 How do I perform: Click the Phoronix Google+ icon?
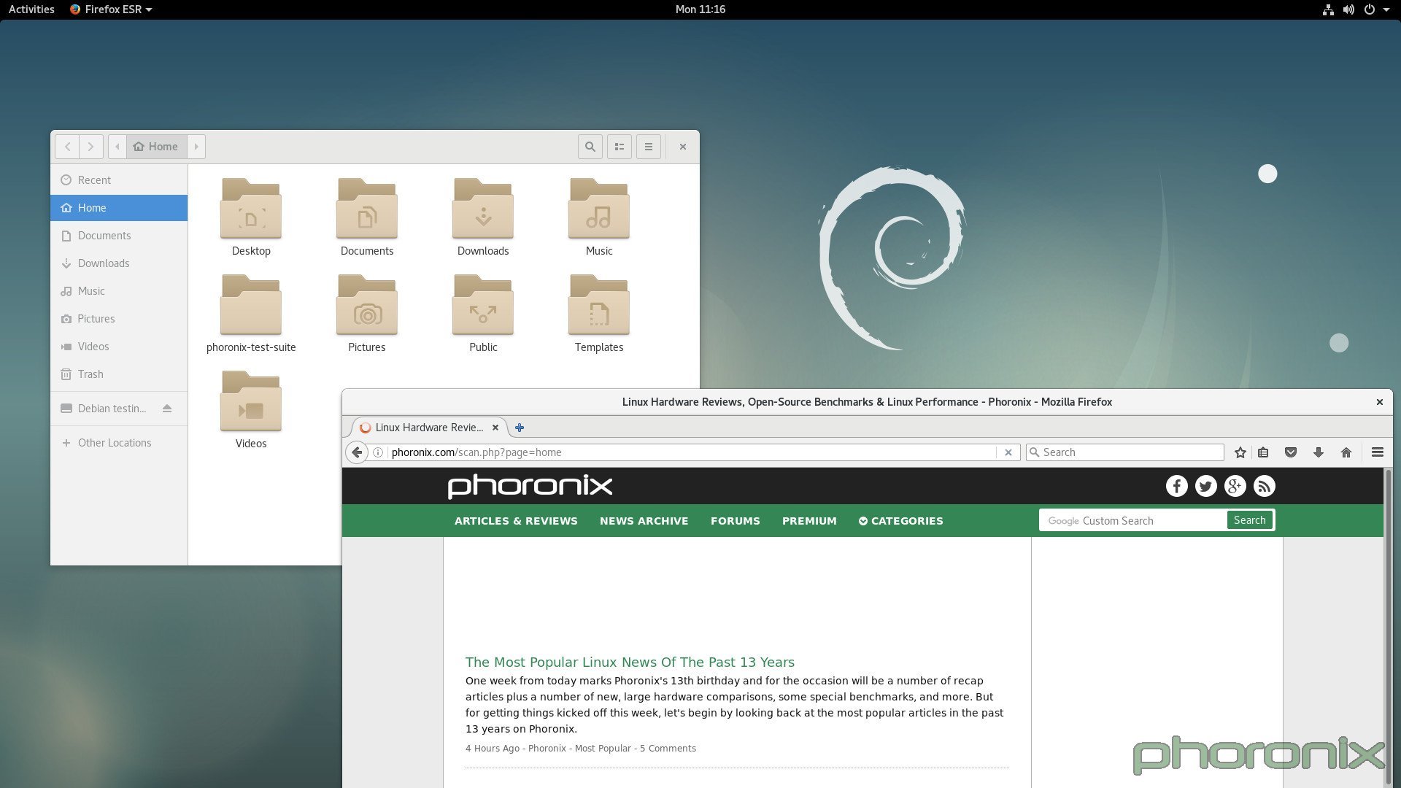(1235, 486)
